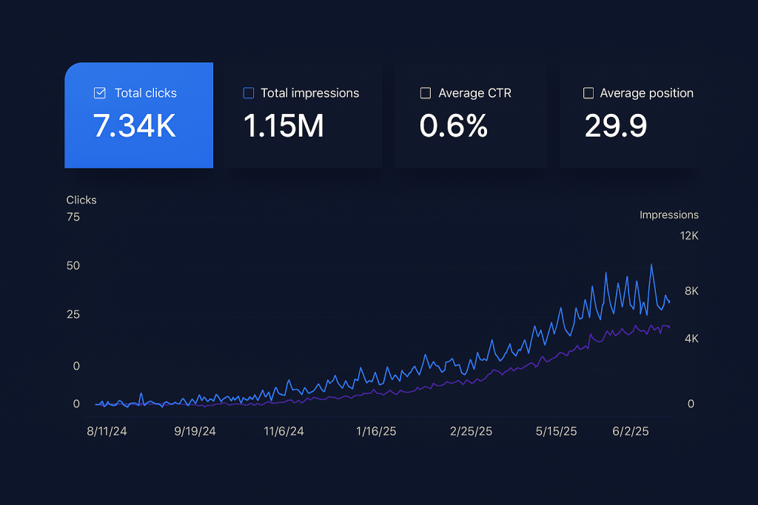Image resolution: width=758 pixels, height=505 pixels.
Task: Click the Clicks axis title
Action: pos(81,200)
